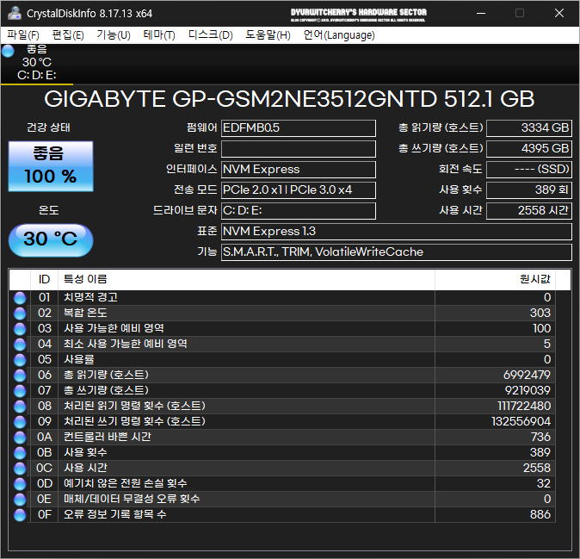The height and width of the screenshot is (559, 580).
Task: Click the standard field NVM Express 1.3
Action: (396, 232)
